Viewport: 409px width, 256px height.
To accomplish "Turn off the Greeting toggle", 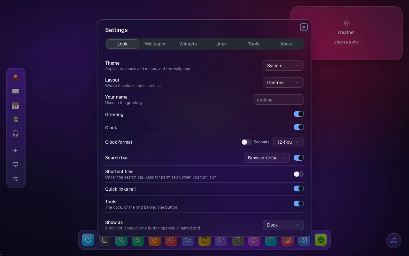I will (x=299, y=114).
